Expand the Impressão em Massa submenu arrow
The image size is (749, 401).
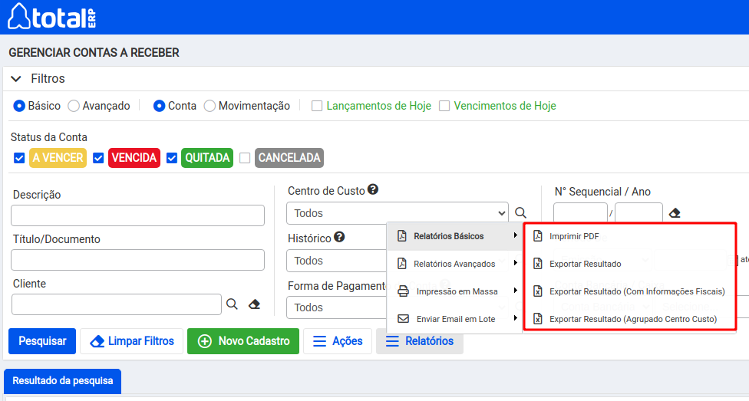coord(516,291)
